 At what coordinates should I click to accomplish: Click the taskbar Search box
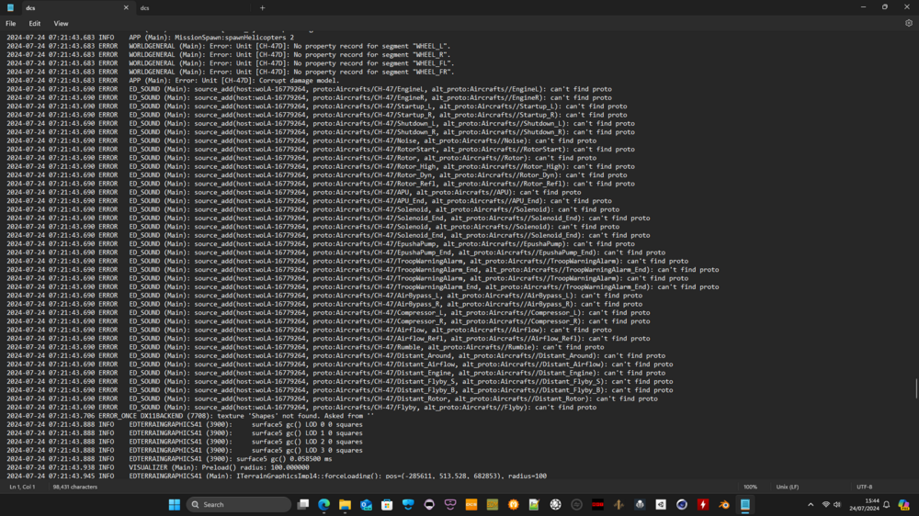coord(239,505)
